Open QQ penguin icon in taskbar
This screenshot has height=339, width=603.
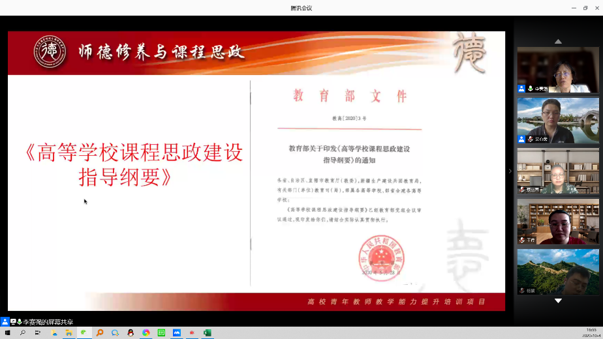131,332
